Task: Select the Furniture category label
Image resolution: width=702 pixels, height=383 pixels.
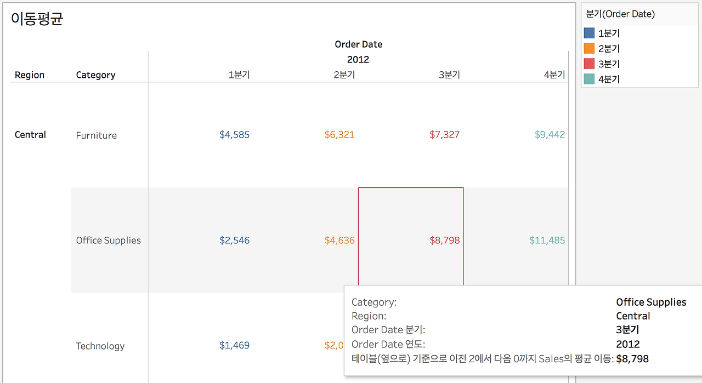Action: (x=97, y=135)
